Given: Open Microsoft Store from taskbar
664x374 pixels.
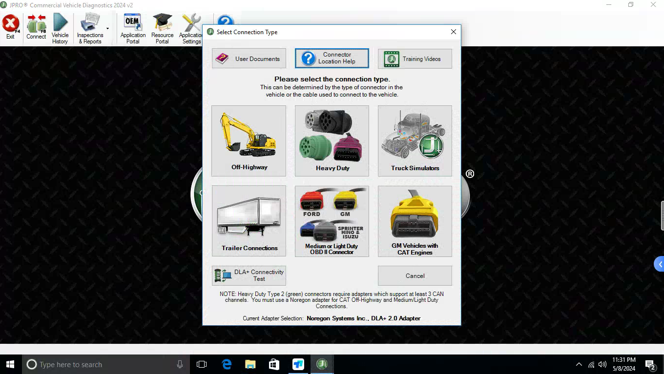Looking at the screenshot, I should (x=274, y=364).
